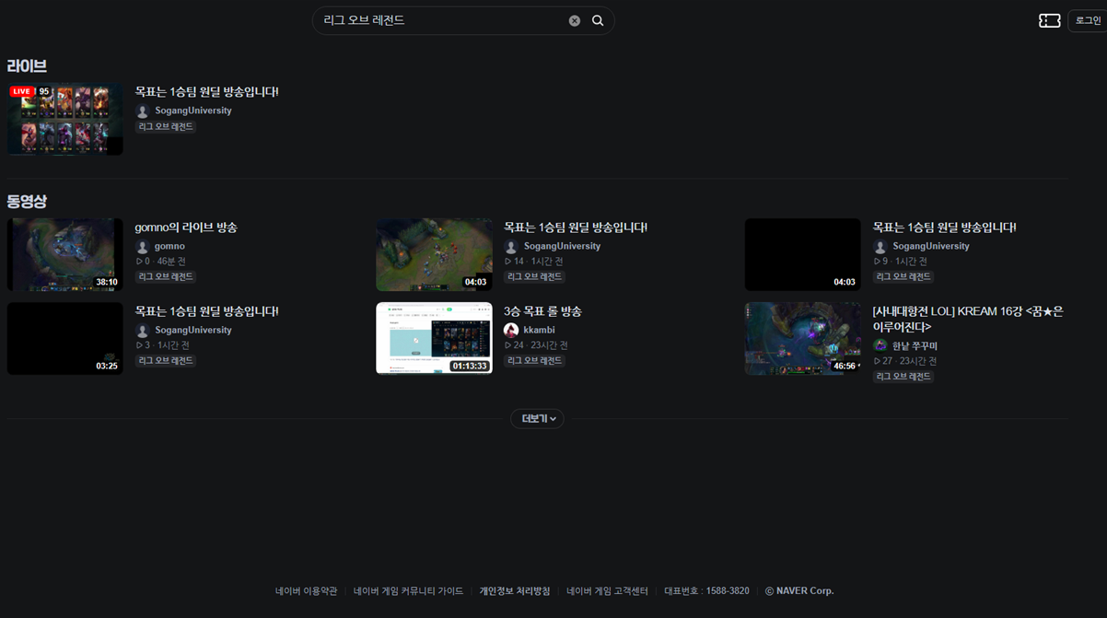Open the LIVE stream thumbnail with 95 viewers
This screenshot has height=618, width=1107.
point(65,119)
